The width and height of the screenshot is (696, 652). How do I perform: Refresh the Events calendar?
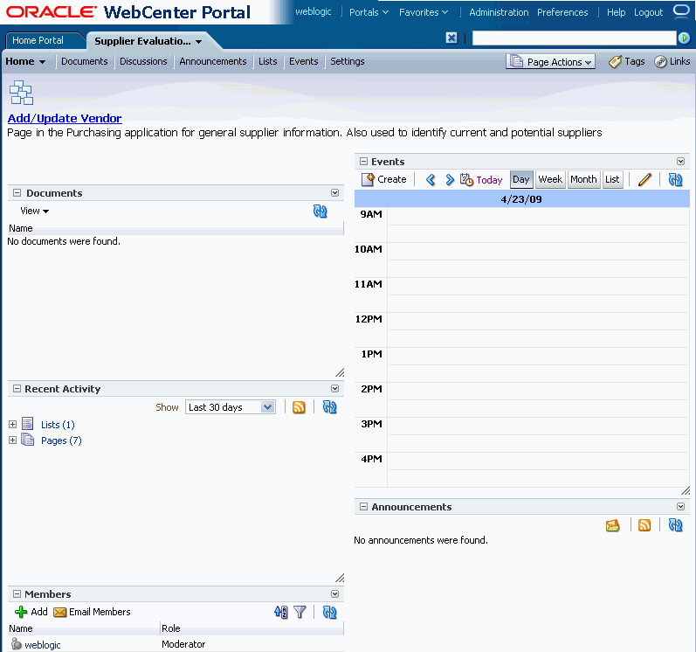675,179
